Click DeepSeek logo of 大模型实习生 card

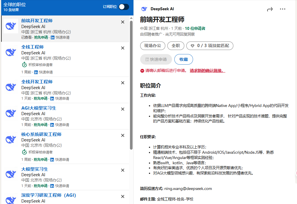coord(11,174)
